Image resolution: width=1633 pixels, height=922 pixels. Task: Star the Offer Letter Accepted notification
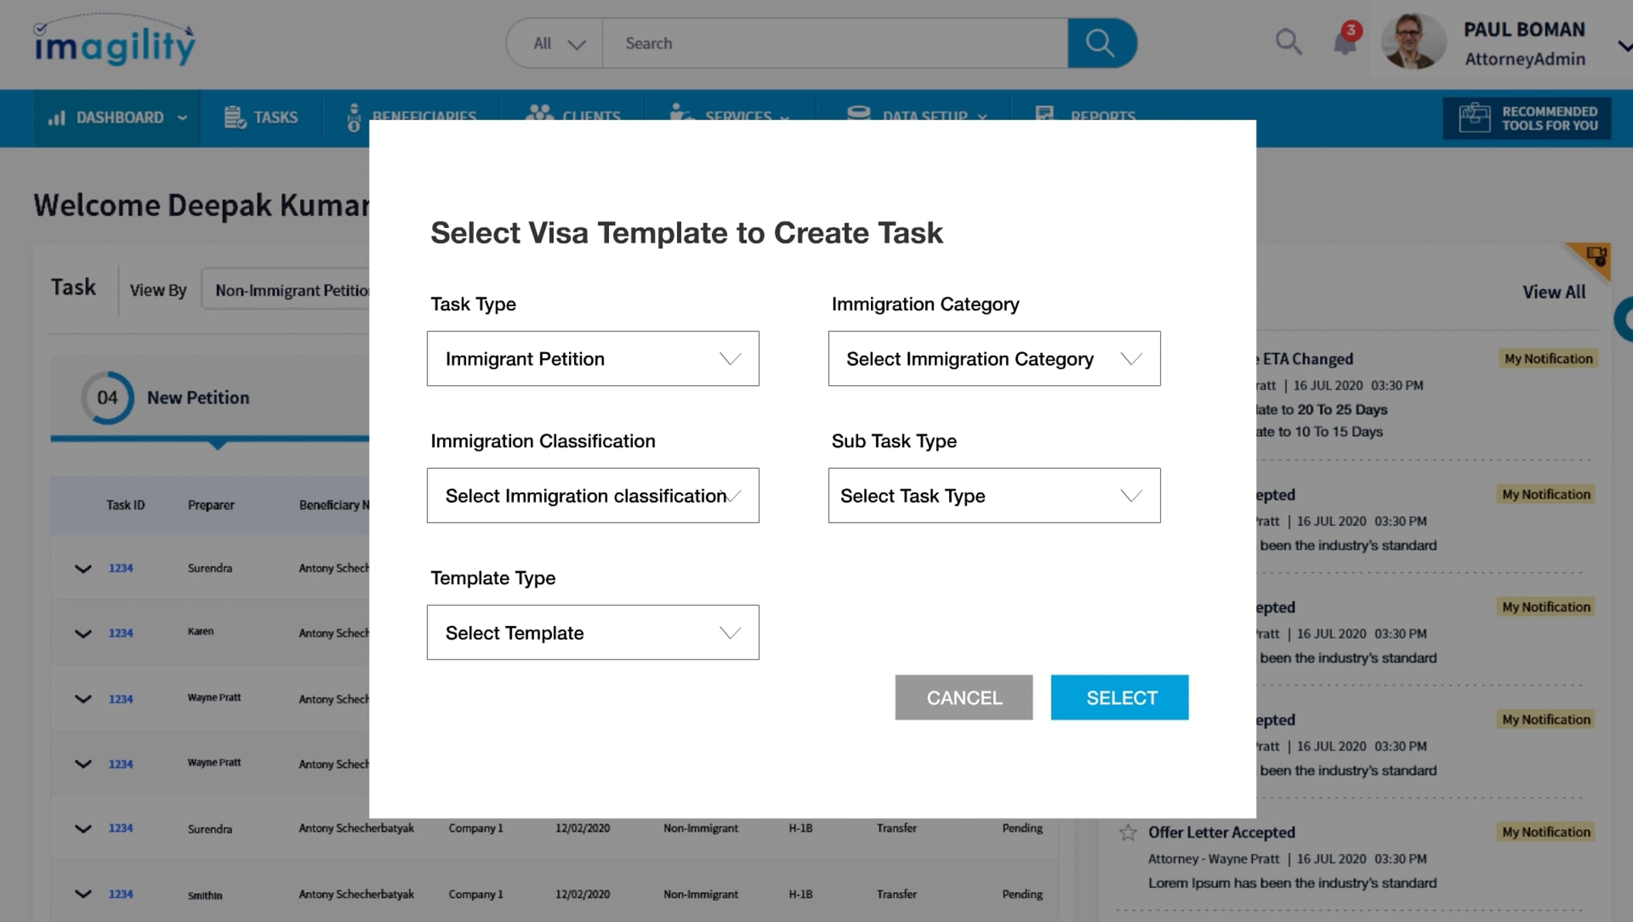(1127, 832)
